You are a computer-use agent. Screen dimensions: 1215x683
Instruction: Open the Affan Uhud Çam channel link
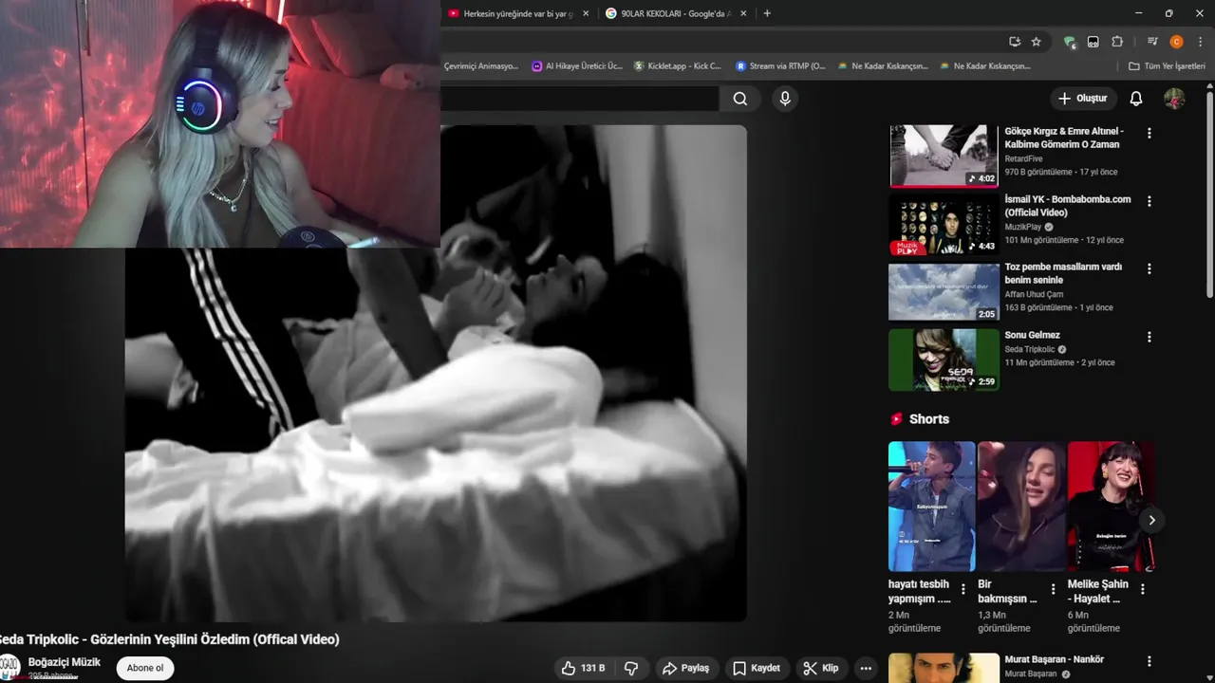(1034, 294)
